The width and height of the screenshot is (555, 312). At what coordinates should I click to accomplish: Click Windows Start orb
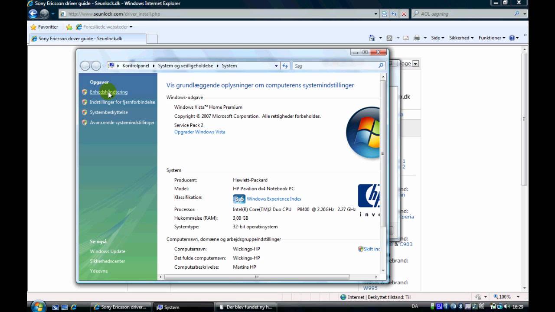pyautogui.click(x=38, y=306)
